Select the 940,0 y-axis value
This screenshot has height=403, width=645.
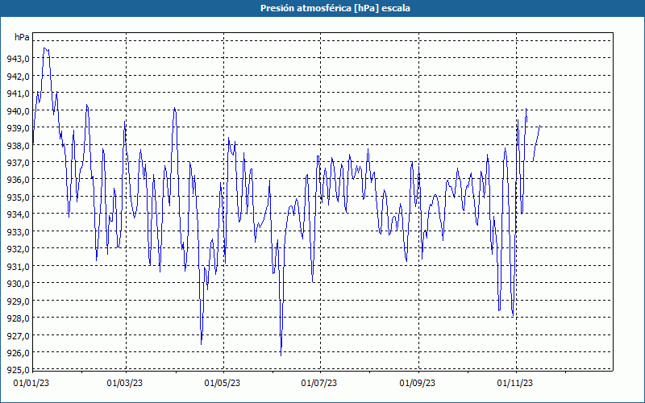tap(18, 110)
